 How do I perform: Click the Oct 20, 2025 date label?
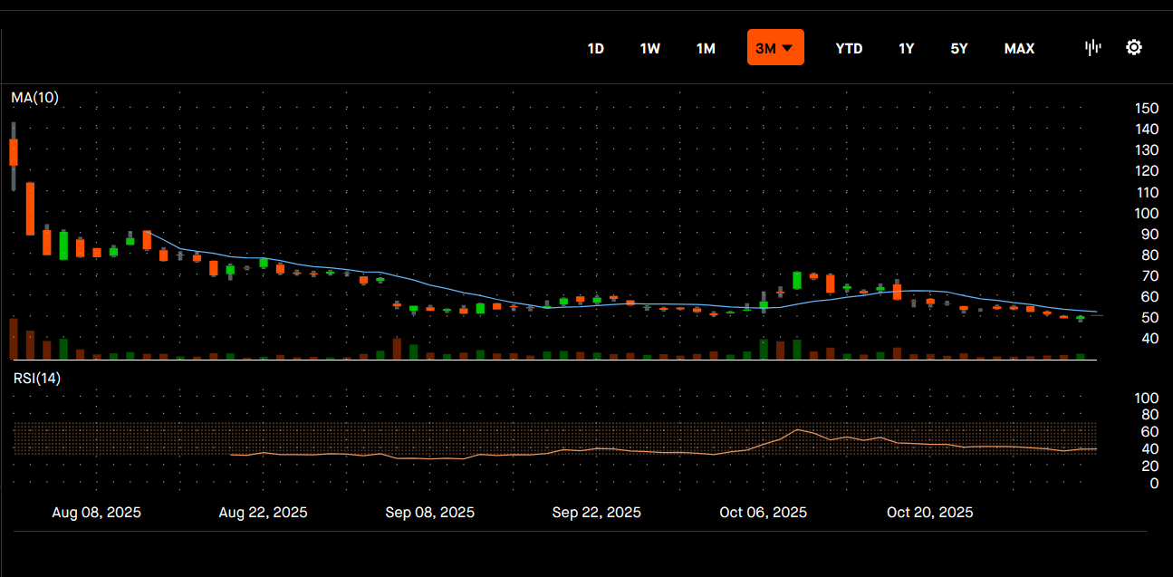tap(930, 513)
